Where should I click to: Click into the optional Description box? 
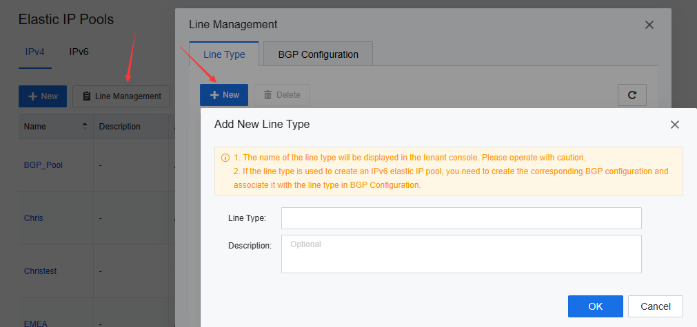[461, 253]
